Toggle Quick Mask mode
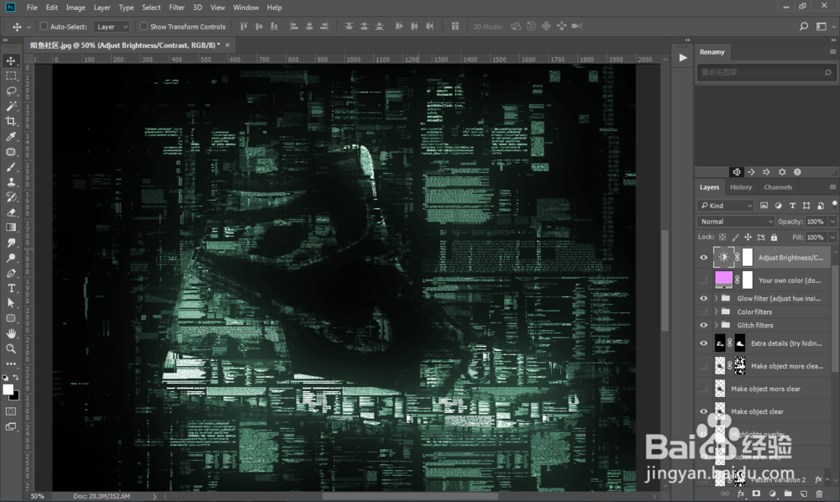This screenshot has width=840, height=502. [11, 411]
